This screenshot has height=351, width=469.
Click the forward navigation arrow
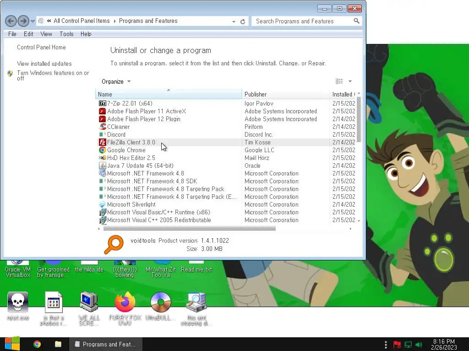point(23,21)
